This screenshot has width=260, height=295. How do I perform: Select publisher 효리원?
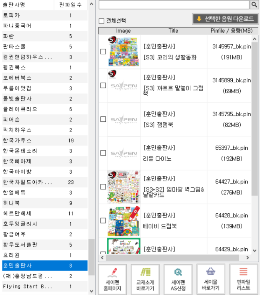point(45,255)
